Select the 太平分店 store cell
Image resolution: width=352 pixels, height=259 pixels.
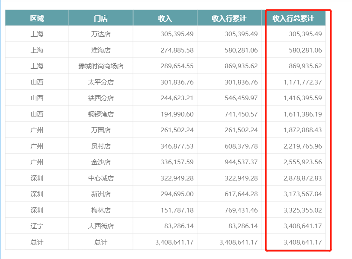point(101,82)
